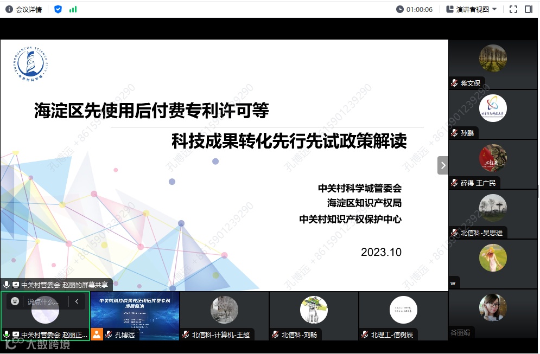Enter full screen mode with brackets icon
The height and width of the screenshot is (354, 540).
coord(513,9)
